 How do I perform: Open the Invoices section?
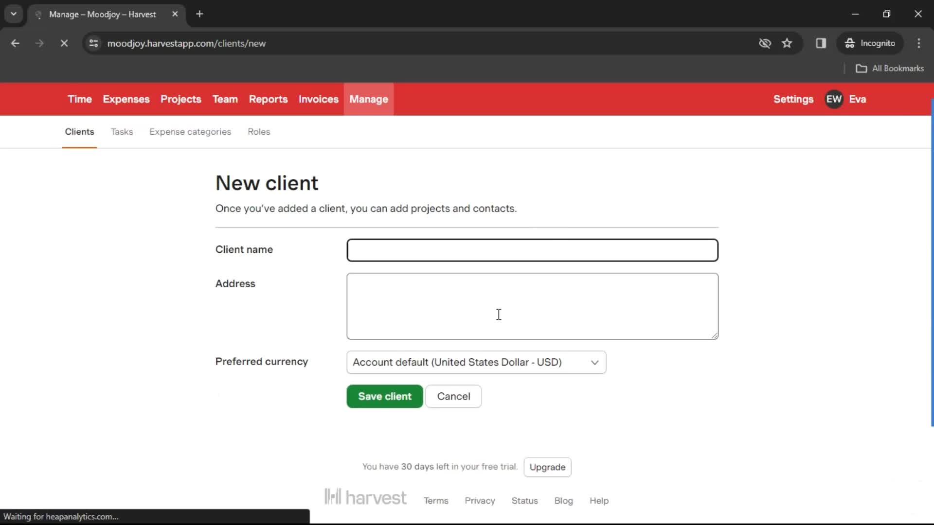(318, 99)
